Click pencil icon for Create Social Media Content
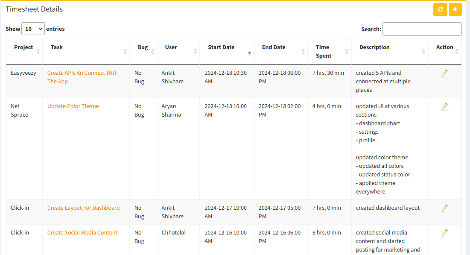This screenshot has height=255, width=470. (445, 233)
